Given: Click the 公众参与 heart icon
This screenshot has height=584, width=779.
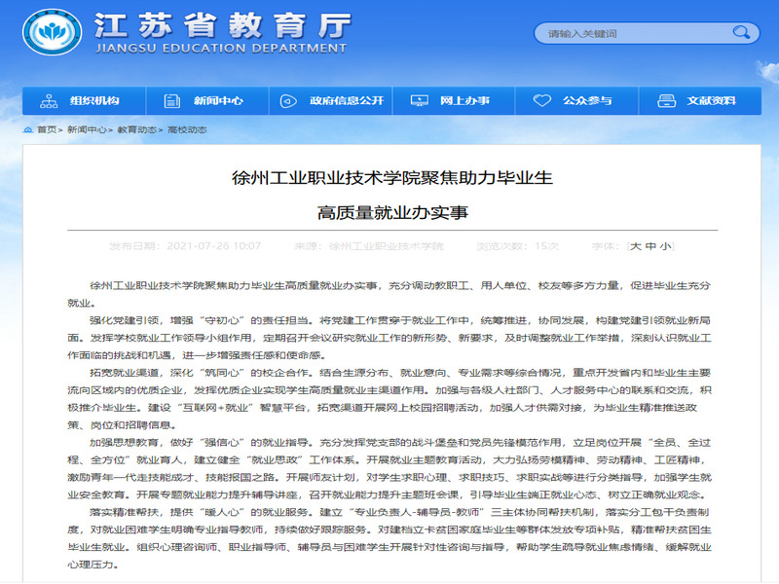Looking at the screenshot, I should click(x=542, y=100).
